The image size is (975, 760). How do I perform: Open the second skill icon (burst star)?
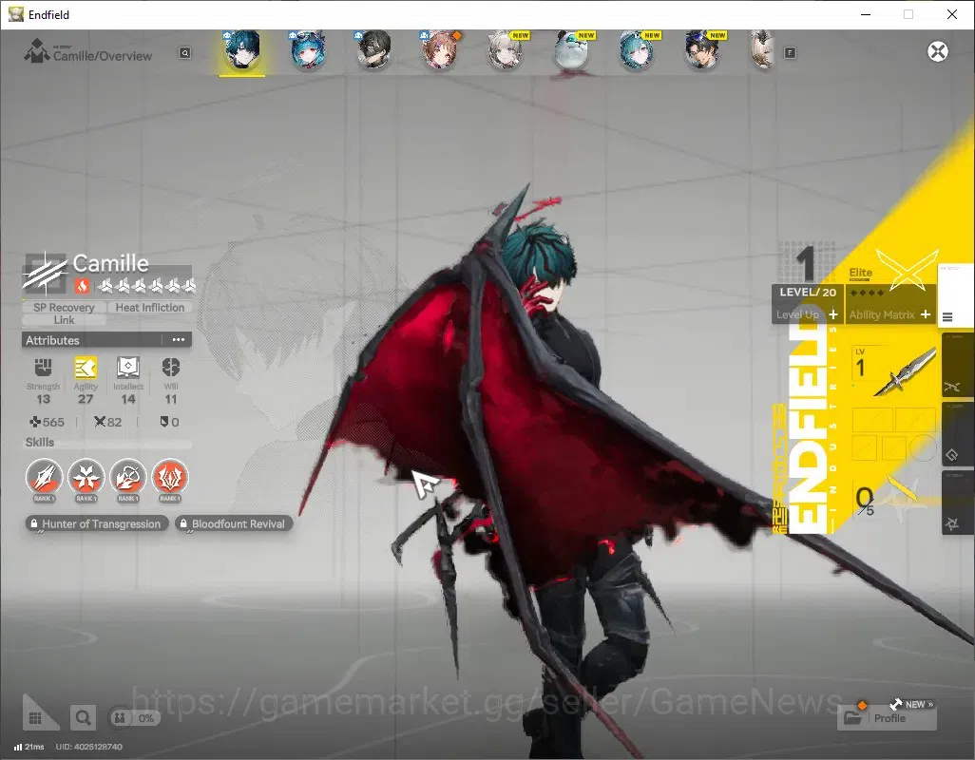tap(86, 477)
